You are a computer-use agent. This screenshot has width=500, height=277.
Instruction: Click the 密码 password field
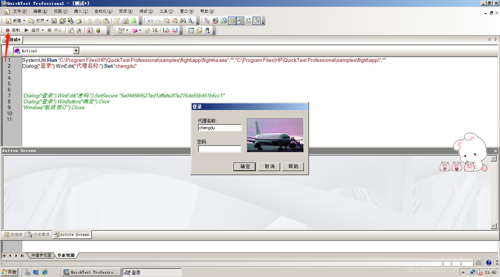tap(220, 149)
